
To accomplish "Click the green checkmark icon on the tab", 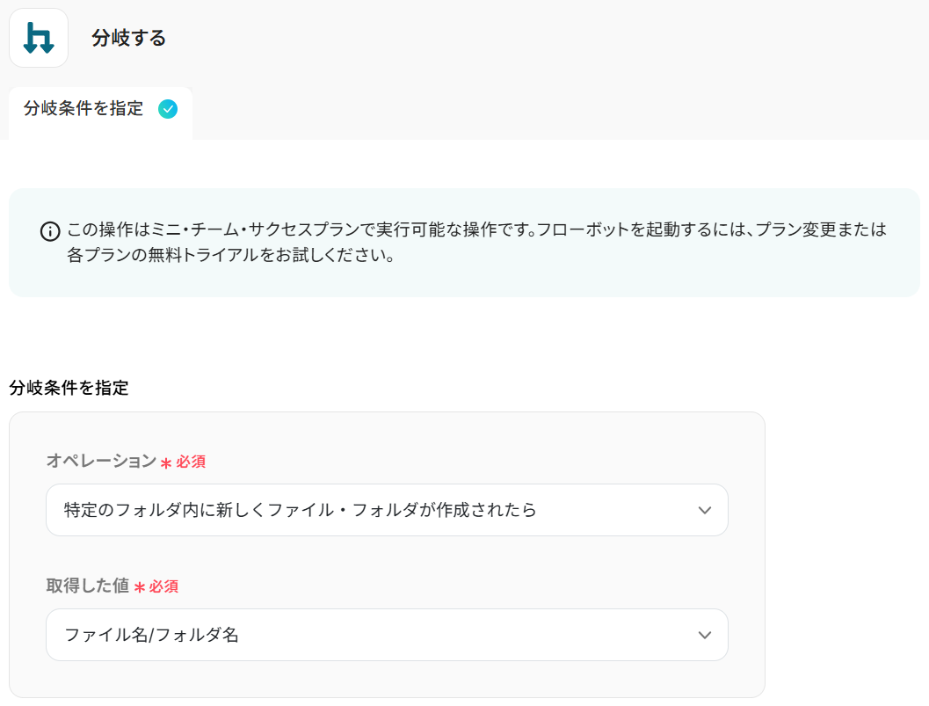I will click(x=167, y=109).
